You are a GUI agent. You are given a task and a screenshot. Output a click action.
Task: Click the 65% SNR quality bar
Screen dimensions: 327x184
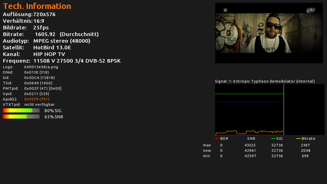click(21, 117)
